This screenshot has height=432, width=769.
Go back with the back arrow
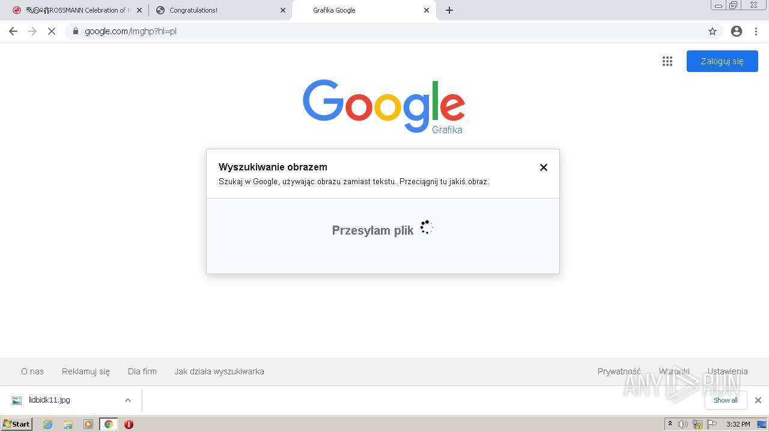tap(13, 31)
